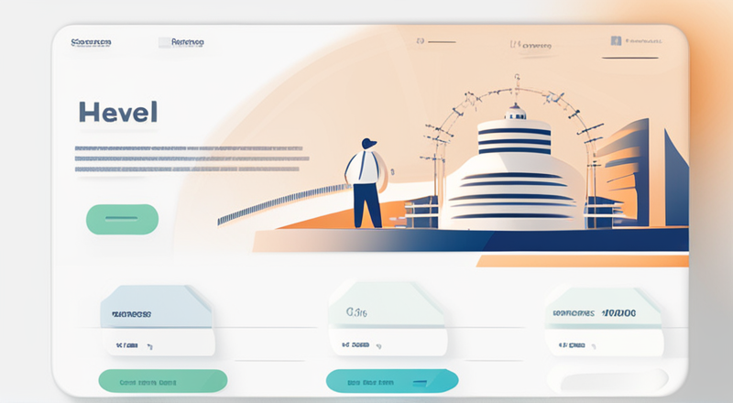Click small arrow icon in left card row
Viewport: 733px width, 403px height.
coord(149,346)
